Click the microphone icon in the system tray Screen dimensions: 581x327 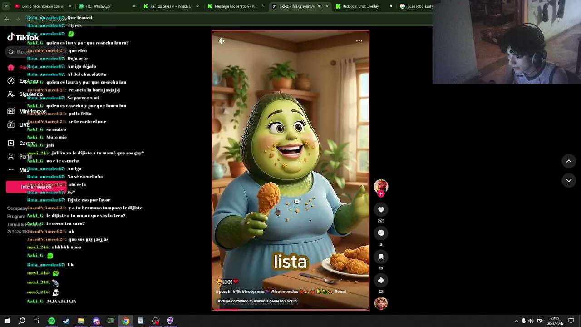[x=523, y=321]
